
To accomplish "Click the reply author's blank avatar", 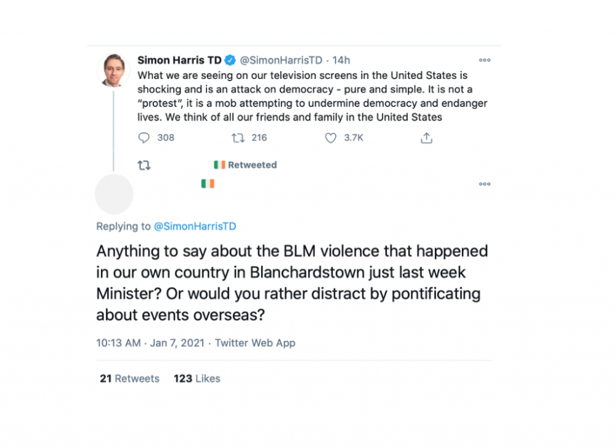I will tap(114, 194).
